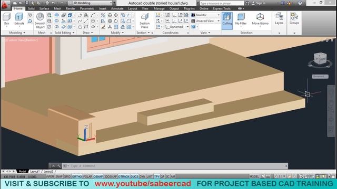
Task: Expand the Solid Editing panel
Action: [64, 33]
